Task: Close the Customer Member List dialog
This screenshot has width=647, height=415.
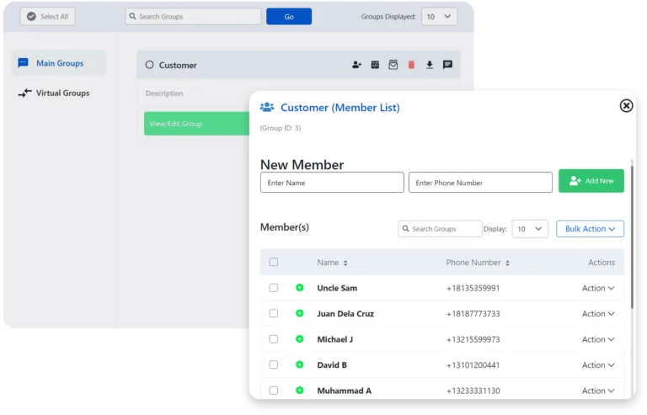Action: point(626,106)
